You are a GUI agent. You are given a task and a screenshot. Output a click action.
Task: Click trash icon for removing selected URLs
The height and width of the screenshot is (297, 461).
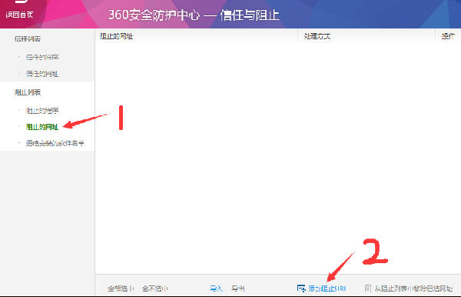pyautogui.click(x=367, y=288)
